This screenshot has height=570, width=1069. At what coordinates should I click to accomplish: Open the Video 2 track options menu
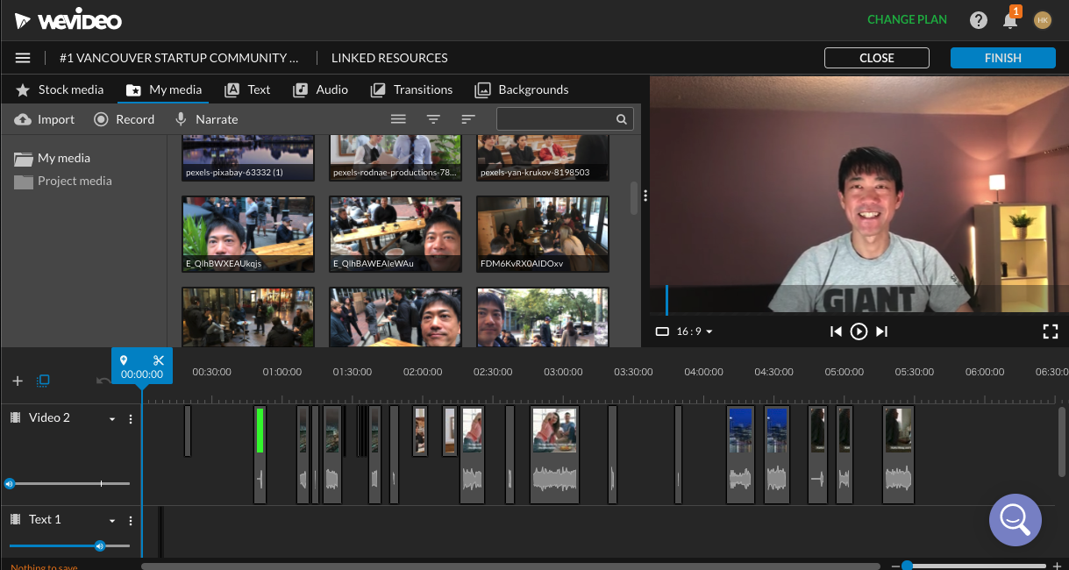(x=130, y=418)
